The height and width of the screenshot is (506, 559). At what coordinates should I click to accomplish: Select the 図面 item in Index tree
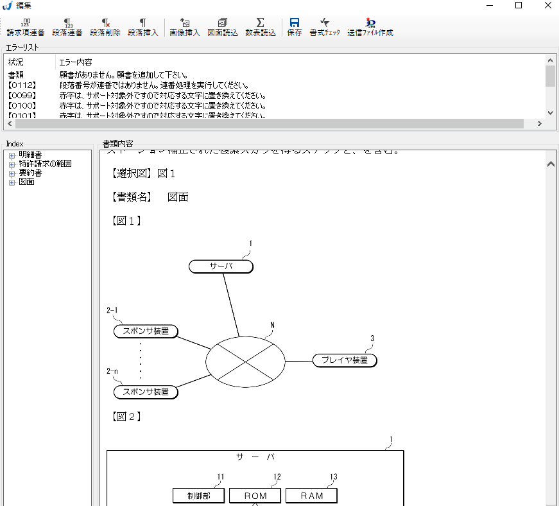pyautogui.click(x=27, y=182)
